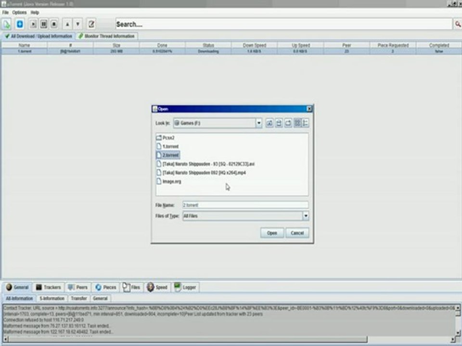Click the magnifier search icon
The width and height of the screenshot is (462, 346).
pos(458,24)
